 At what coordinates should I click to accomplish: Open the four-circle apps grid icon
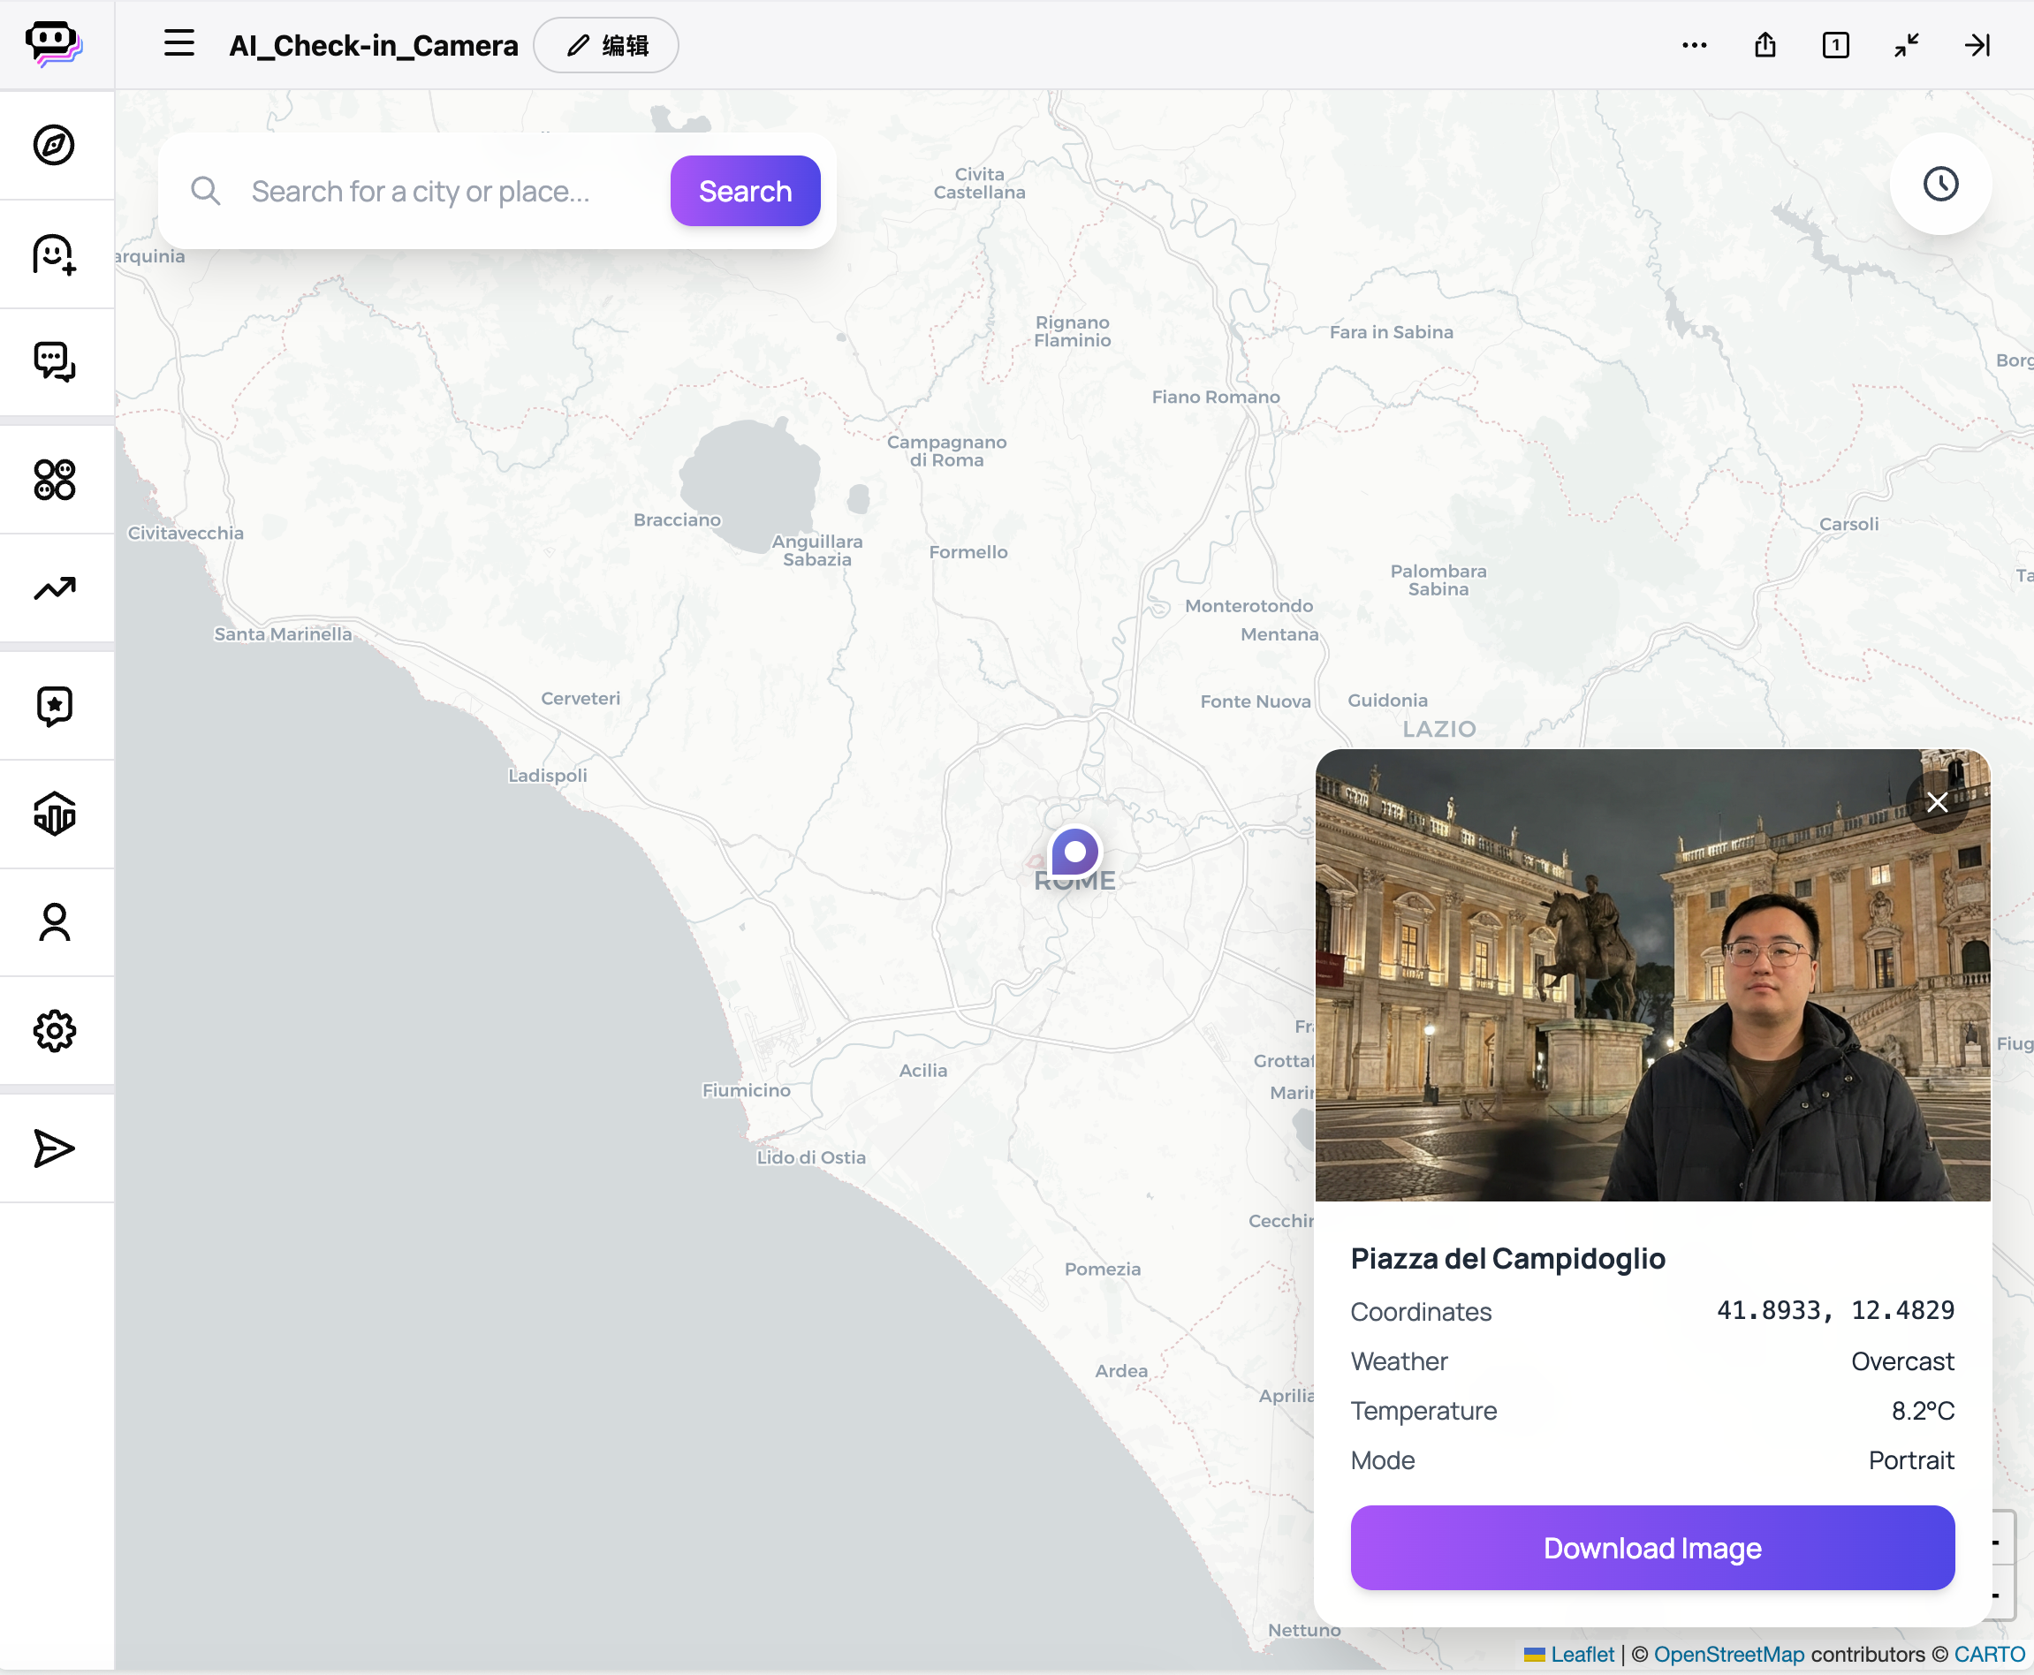[54, 480]
